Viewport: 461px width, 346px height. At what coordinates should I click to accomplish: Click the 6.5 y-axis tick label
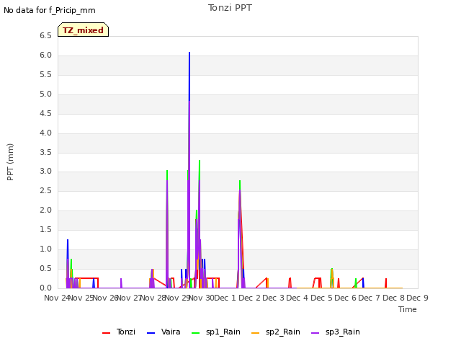45,36
